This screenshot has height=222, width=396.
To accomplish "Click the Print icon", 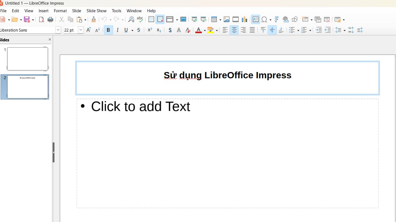I will (50, 19).
